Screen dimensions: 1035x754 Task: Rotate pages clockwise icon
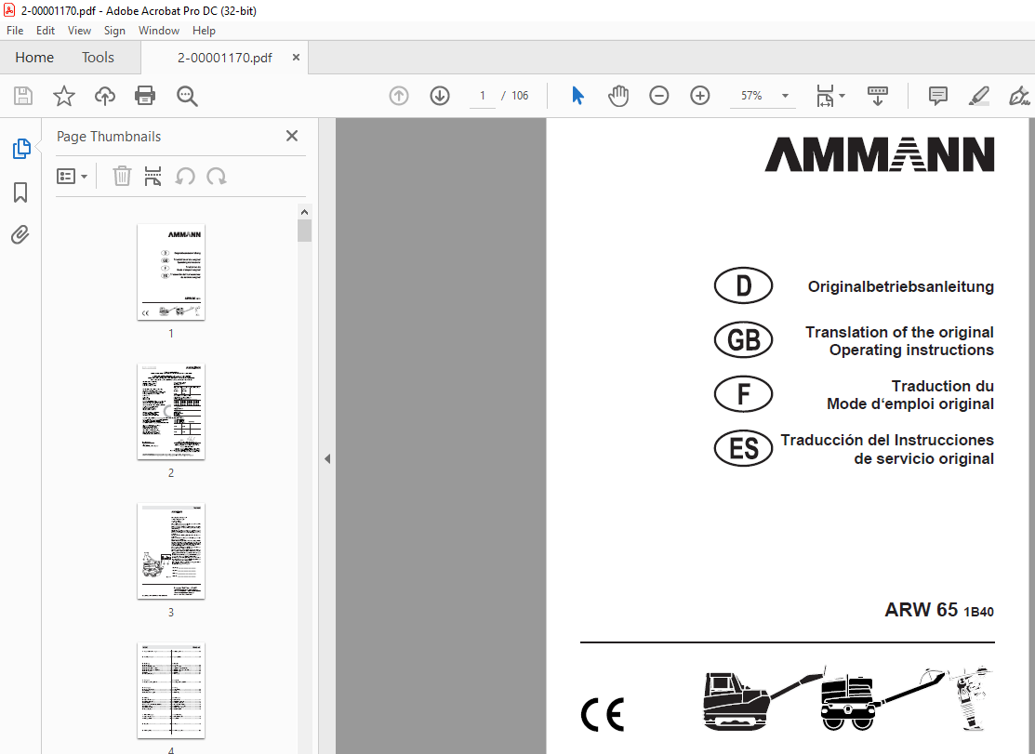(x=217, y=176)
